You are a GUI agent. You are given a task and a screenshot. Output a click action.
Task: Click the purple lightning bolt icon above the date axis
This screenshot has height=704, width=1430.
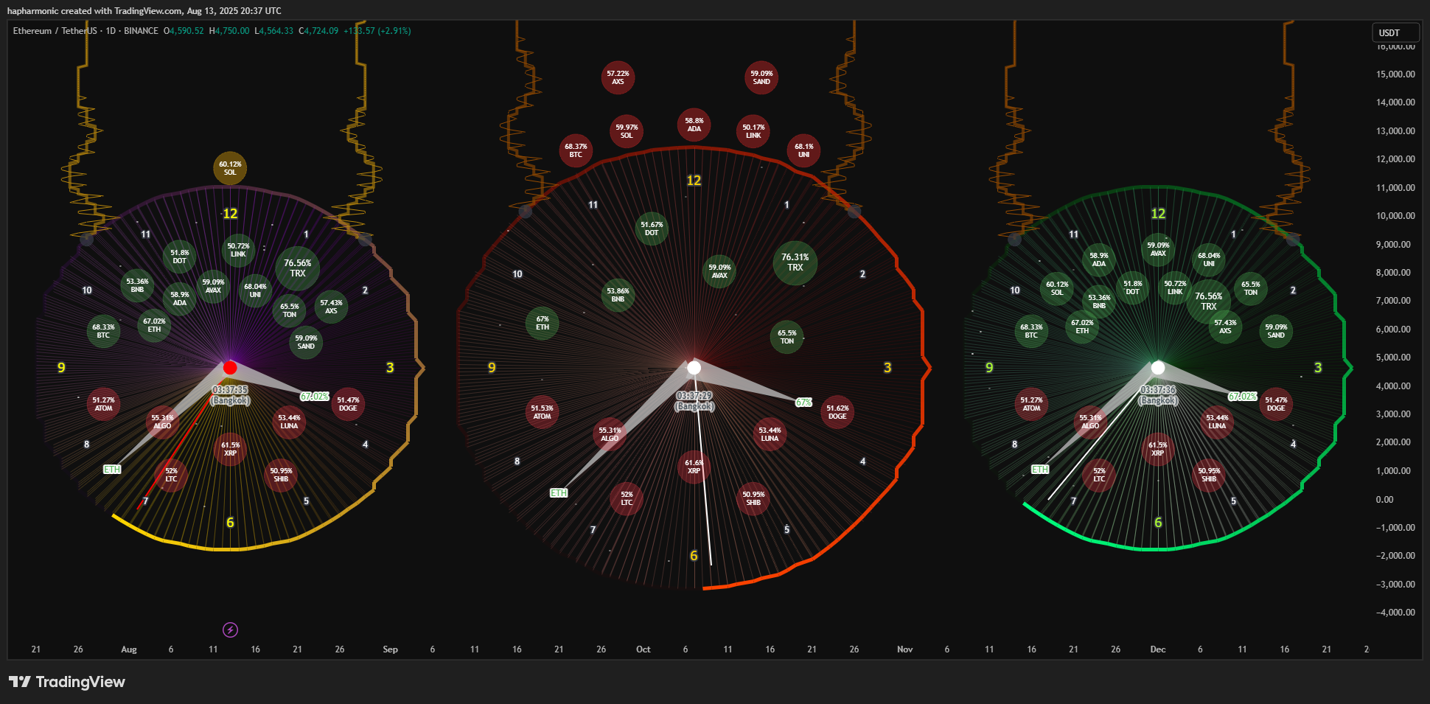point(230,630)
